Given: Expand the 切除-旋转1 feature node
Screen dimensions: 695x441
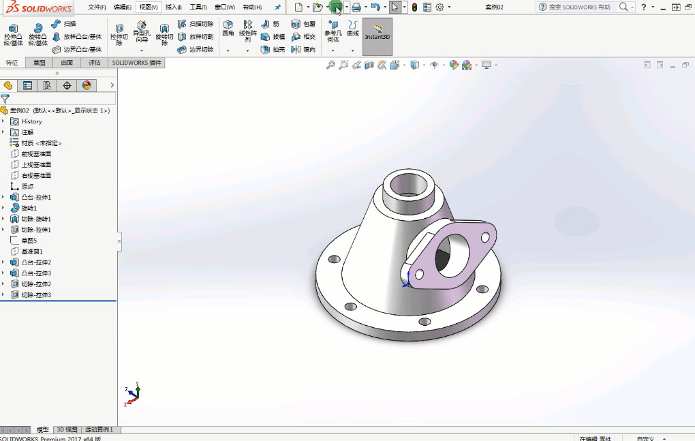Looking at the screenshot, I should (3, 219).
